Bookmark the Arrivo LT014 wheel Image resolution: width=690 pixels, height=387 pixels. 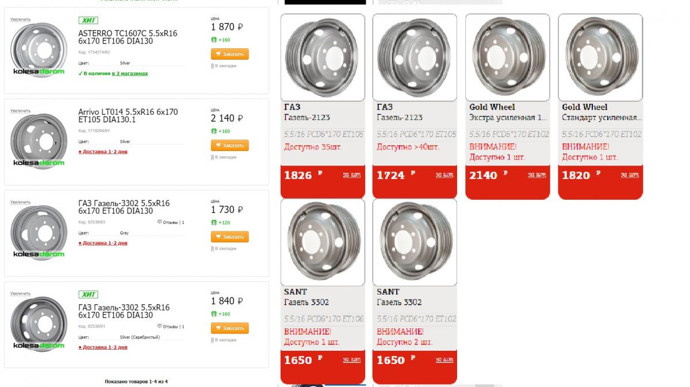[225, 157]
